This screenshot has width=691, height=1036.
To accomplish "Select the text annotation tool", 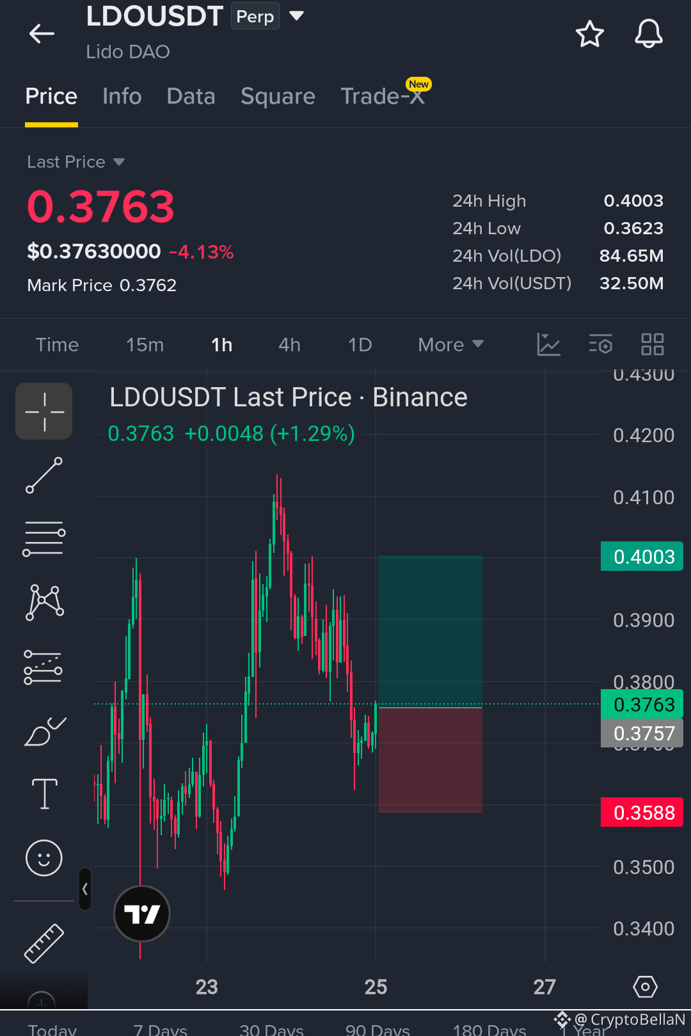I will (x=45, y=794).
